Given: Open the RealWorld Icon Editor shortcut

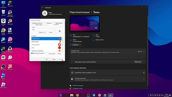Looking at the screenshot, I should coord(10,50).
